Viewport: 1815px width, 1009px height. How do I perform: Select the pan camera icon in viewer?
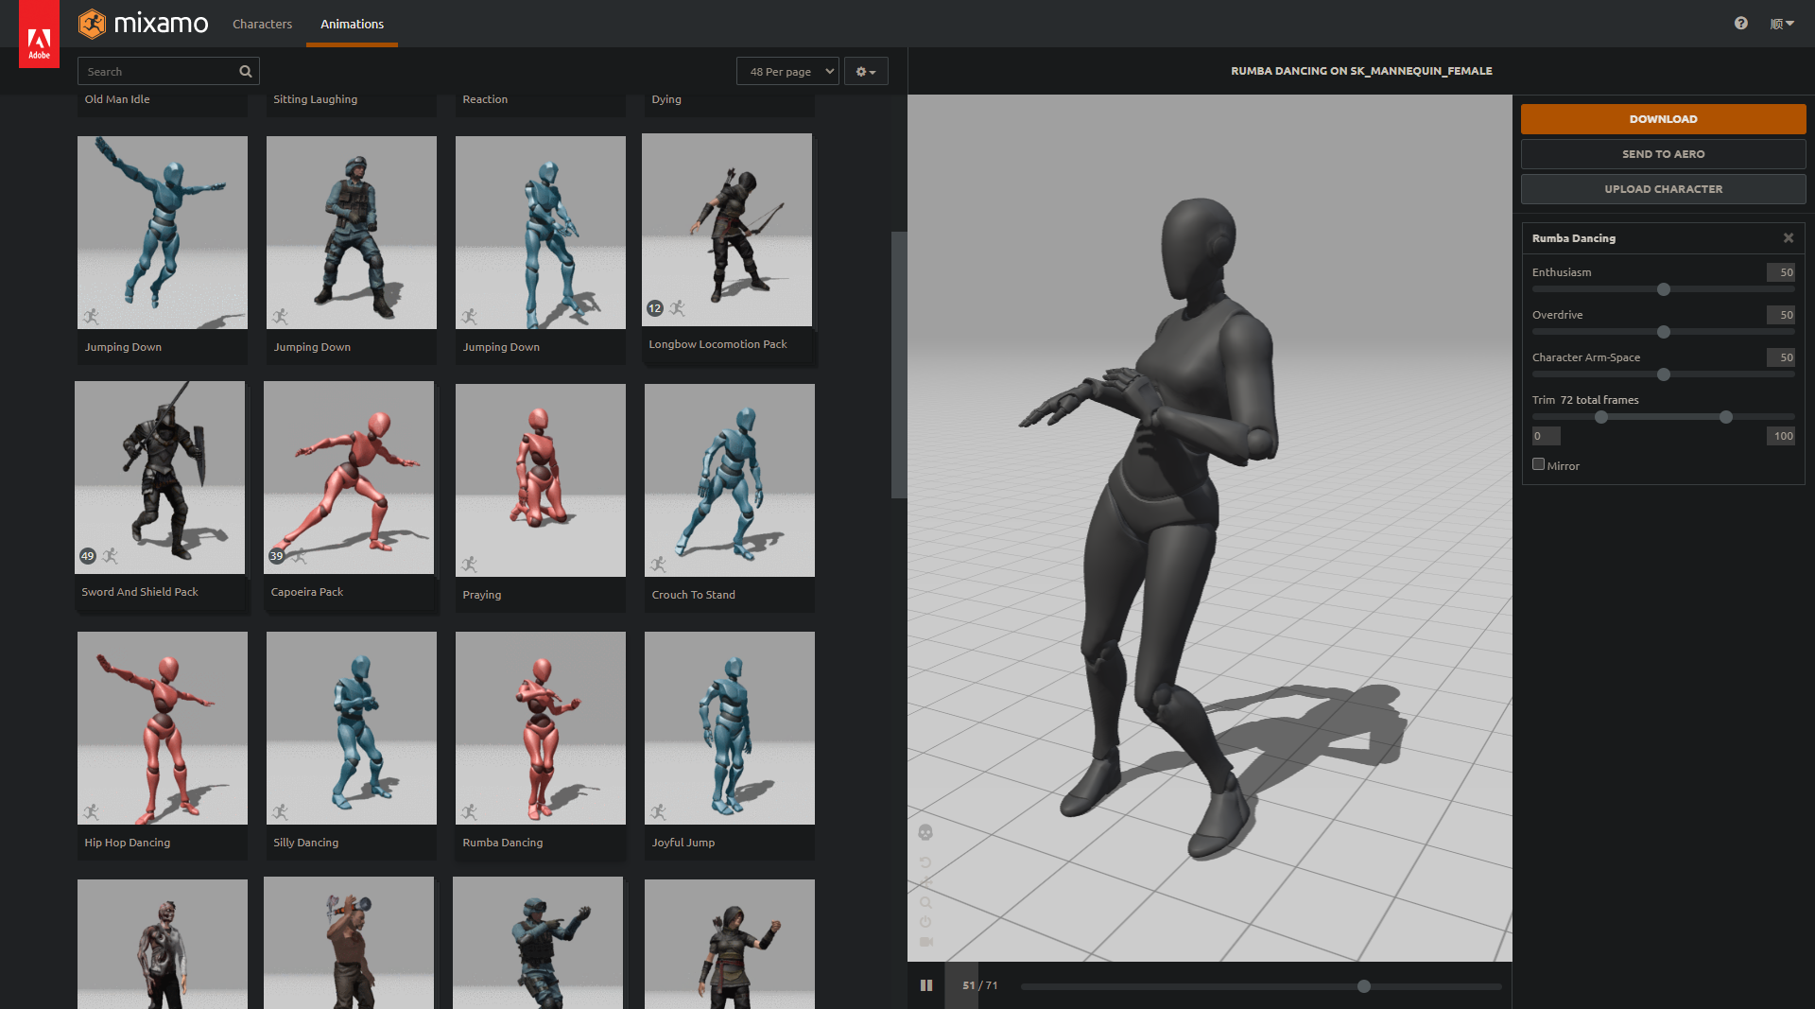925,882
